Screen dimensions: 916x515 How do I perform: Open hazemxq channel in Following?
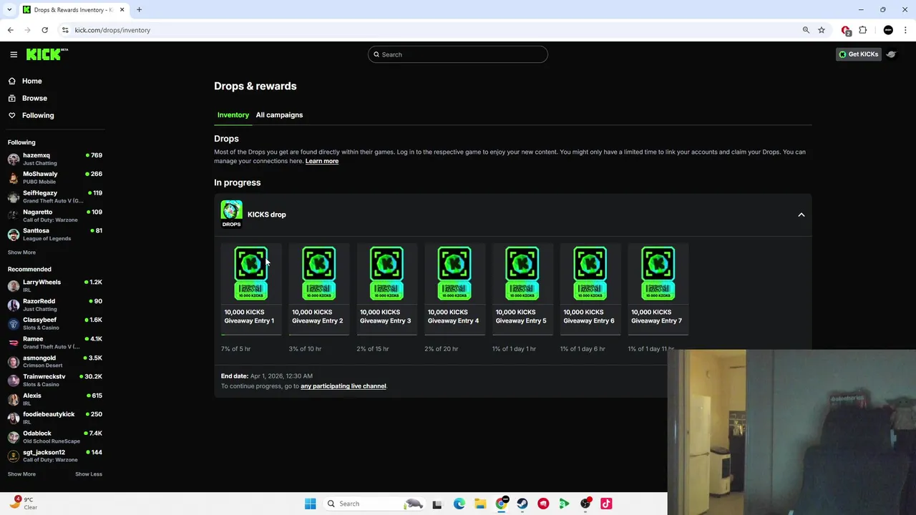[54, 159]
